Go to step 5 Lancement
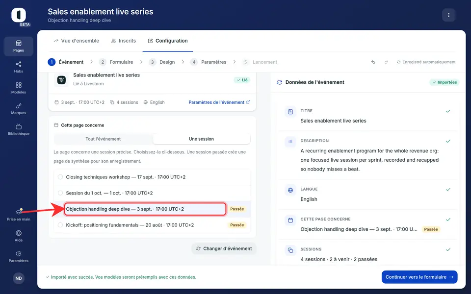This screenshot has height=294, width=471. click(260, 62)
